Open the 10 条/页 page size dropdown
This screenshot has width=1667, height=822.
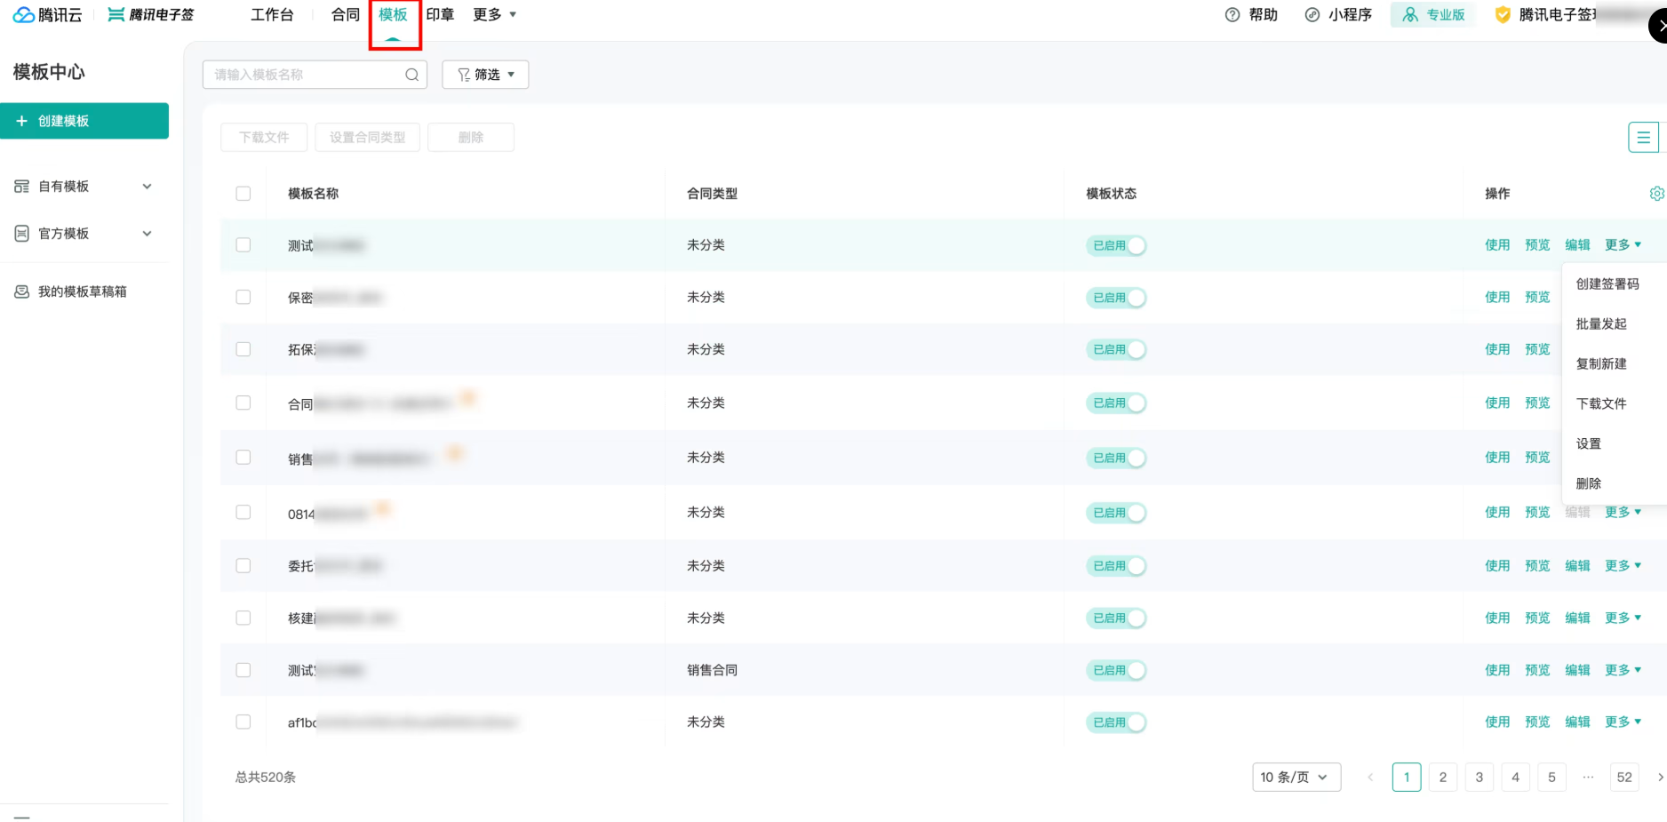coord(1296,778)
